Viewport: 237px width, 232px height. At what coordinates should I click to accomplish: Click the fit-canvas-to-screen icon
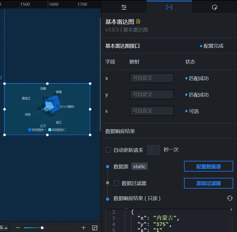pos(95,228)
